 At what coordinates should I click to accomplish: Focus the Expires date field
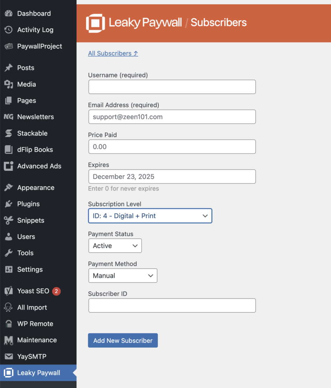click(172, 177)
